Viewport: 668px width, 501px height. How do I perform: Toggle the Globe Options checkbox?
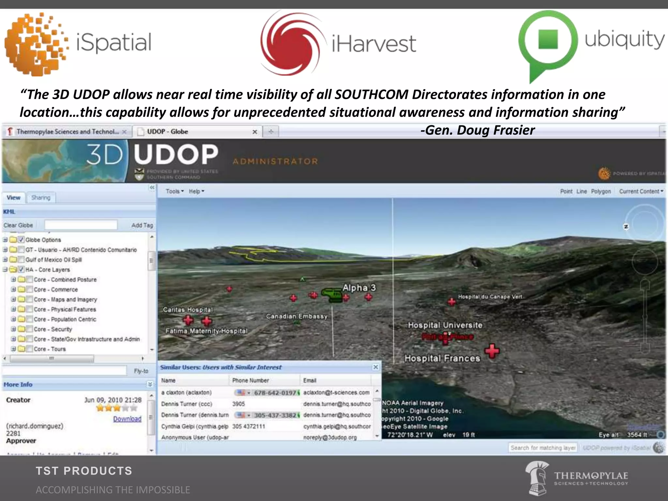coord(21,240)
